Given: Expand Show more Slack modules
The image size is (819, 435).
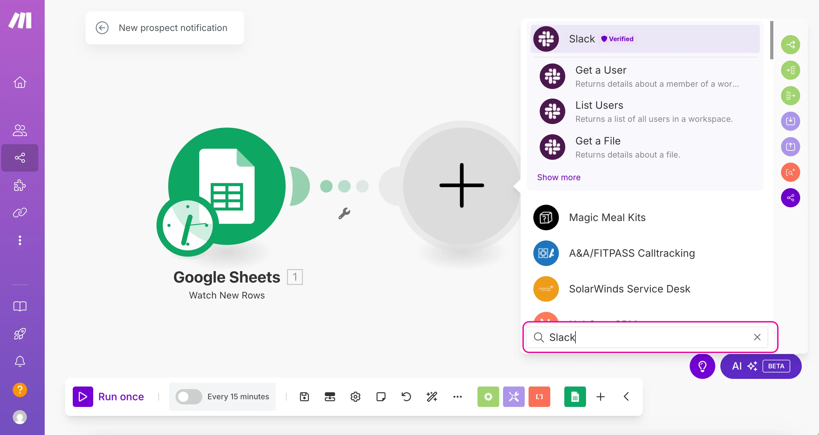Looking at the screenshot, I should coord(559,177).
